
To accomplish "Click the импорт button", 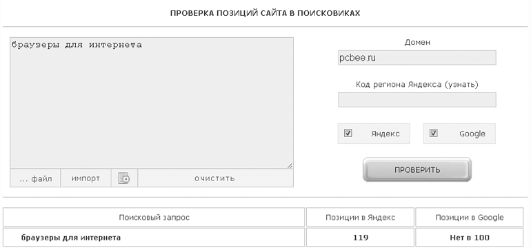I will [86, 178].
